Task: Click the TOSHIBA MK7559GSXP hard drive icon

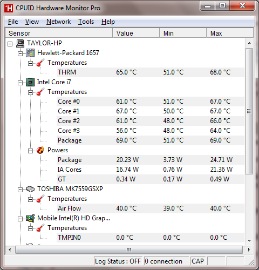Action: pos(30,189)
